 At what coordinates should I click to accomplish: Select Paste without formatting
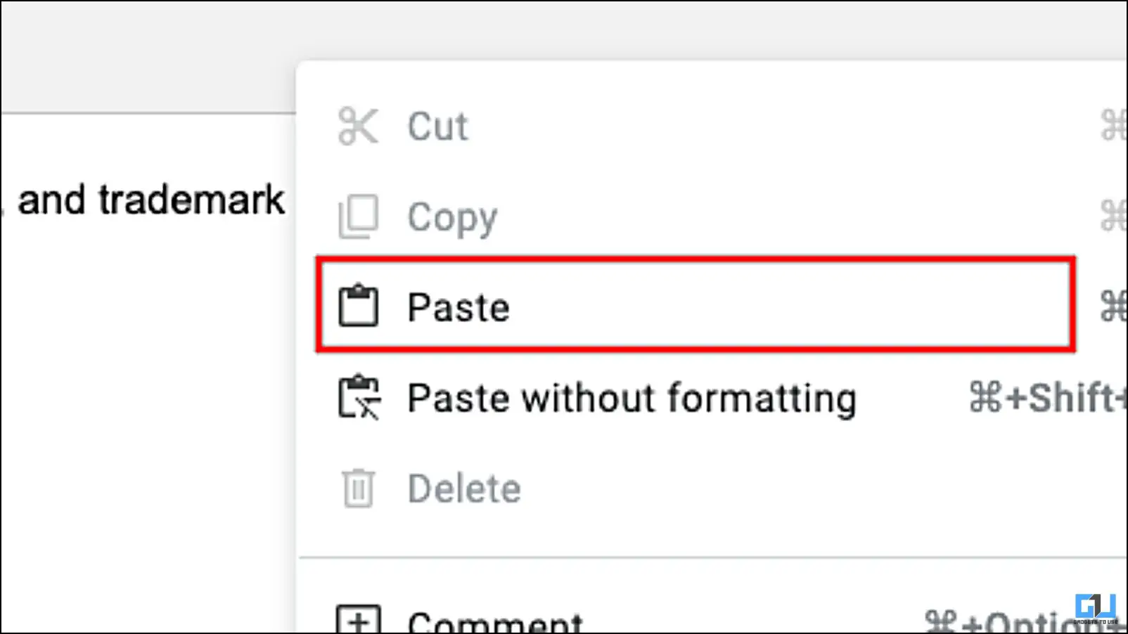[632, 398]
